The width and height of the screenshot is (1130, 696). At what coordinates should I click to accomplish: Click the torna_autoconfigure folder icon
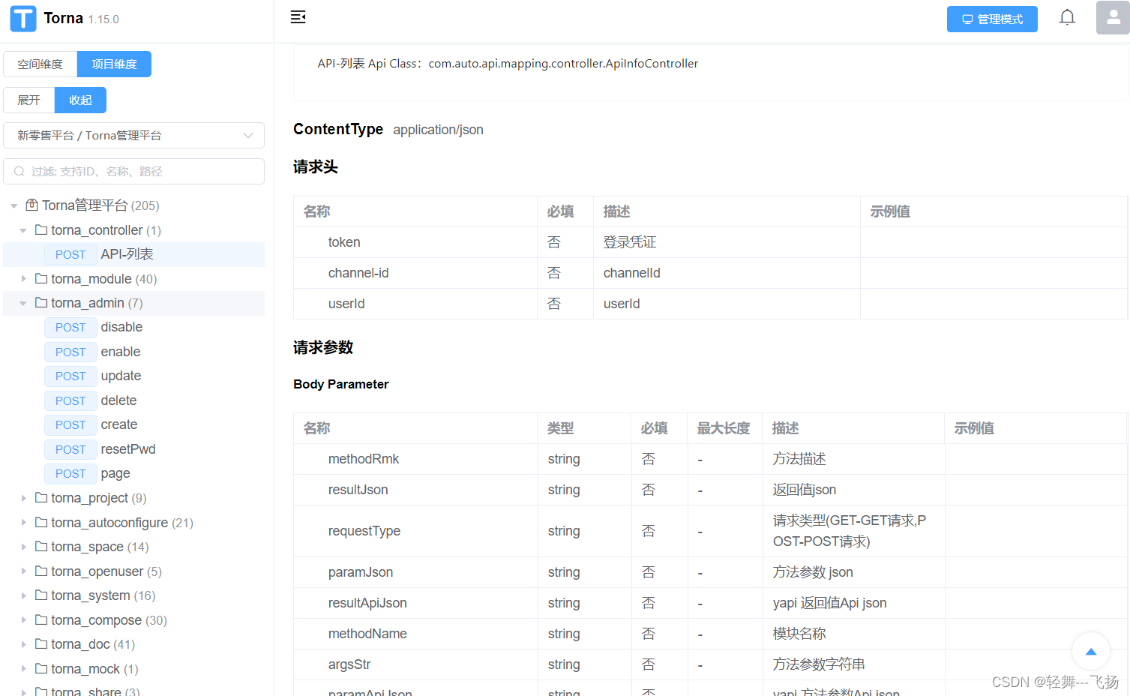point(41,522)
